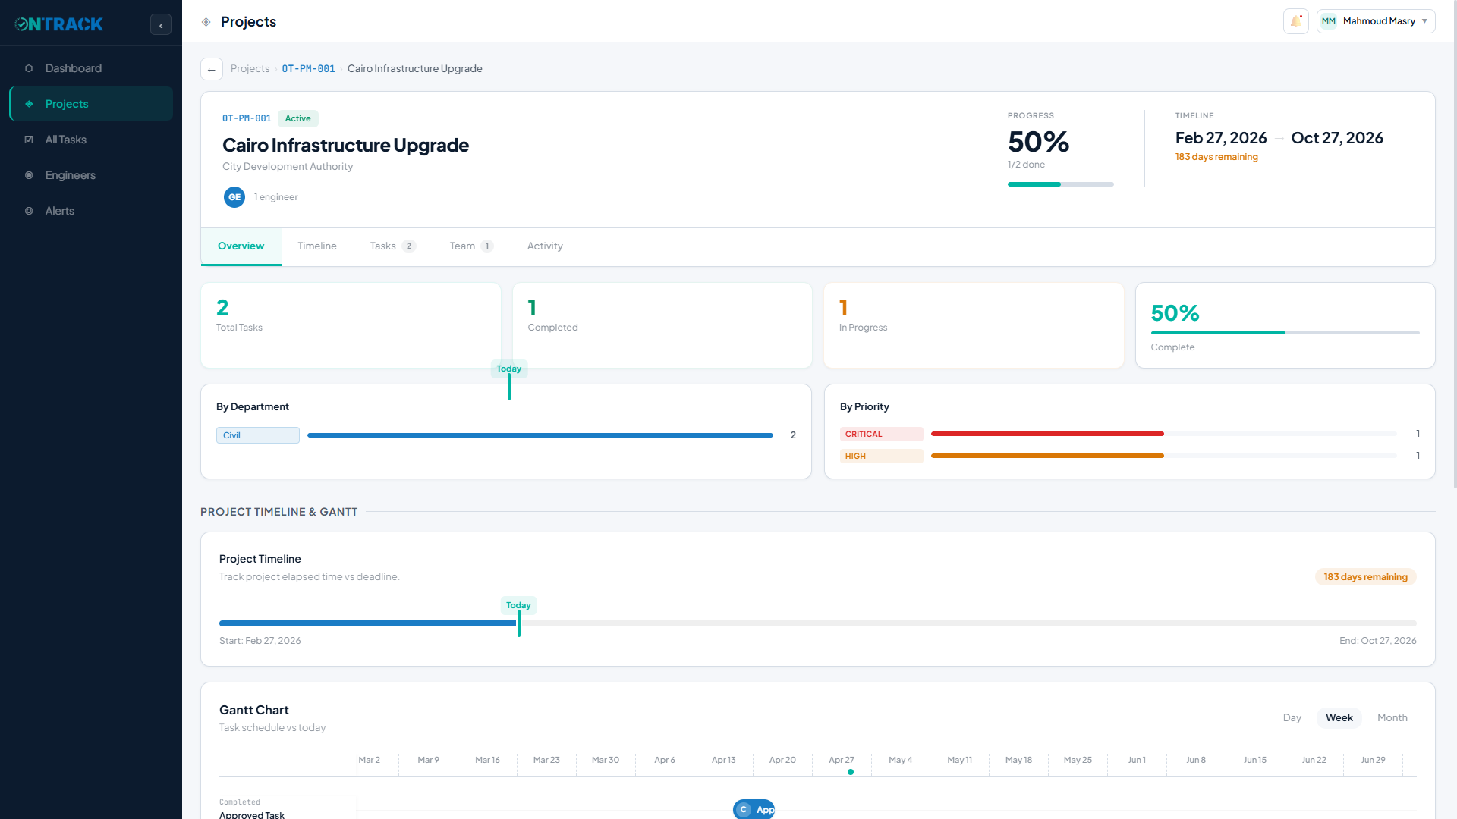Switch to the Team tab
1457x819 pixels.
point(471,246)
